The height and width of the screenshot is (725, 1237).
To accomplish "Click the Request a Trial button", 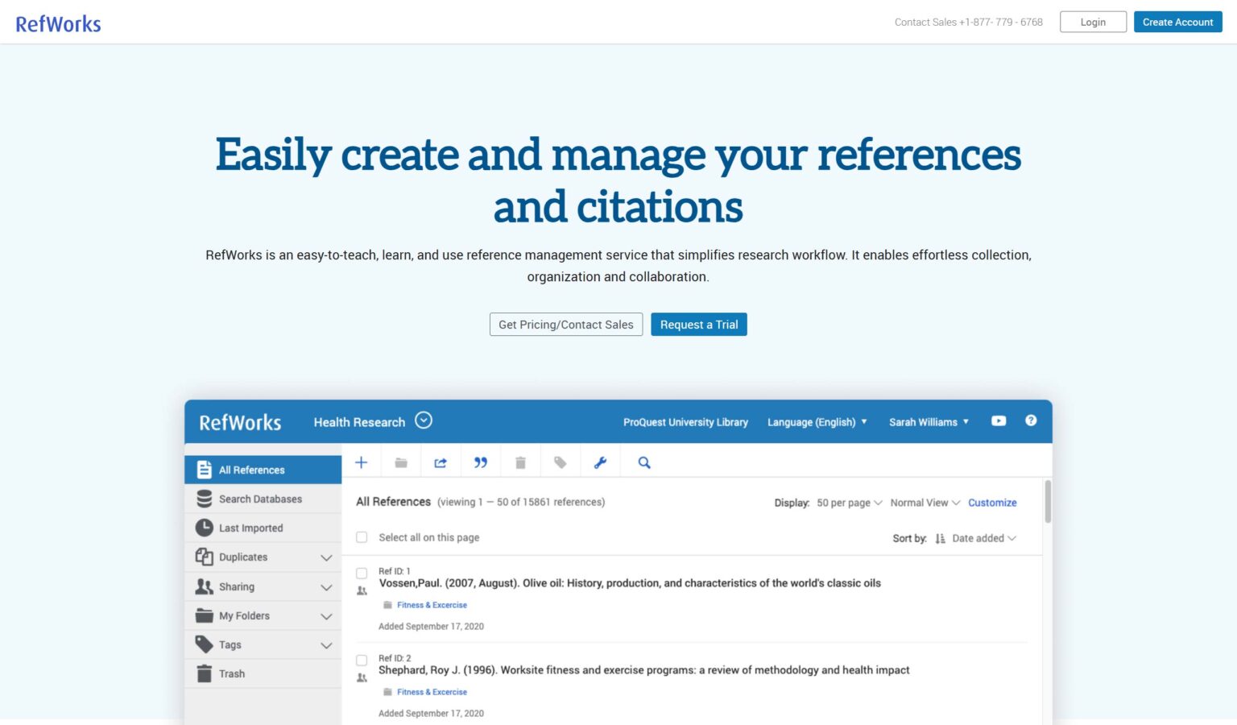I will pos(698,324).
